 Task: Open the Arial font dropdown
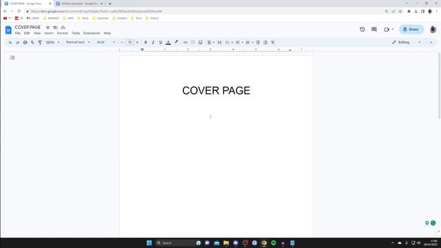click(x=105, y=42)
